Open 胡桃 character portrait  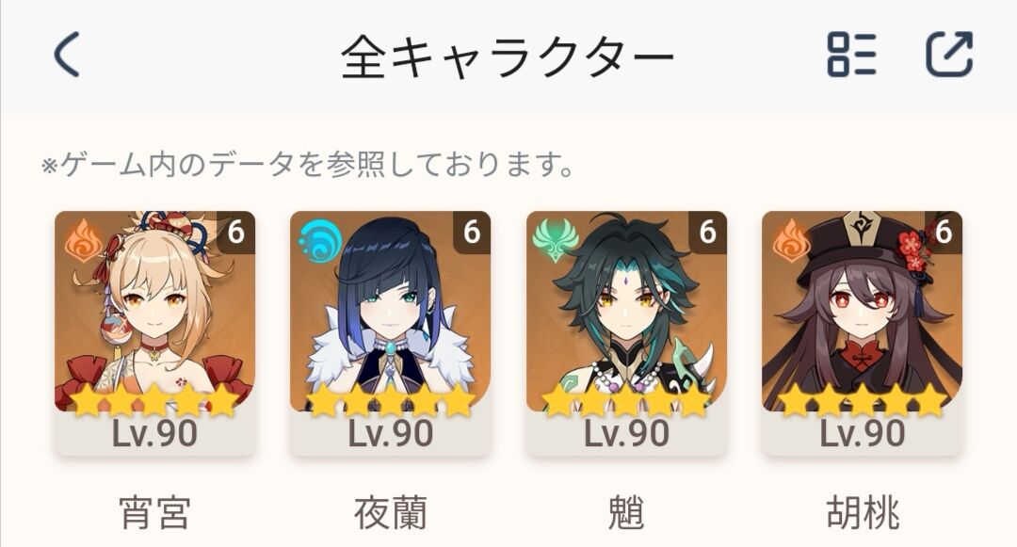(x=862, y=312)
